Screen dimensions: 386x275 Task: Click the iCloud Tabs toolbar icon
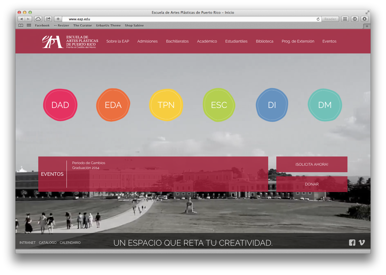38,19
